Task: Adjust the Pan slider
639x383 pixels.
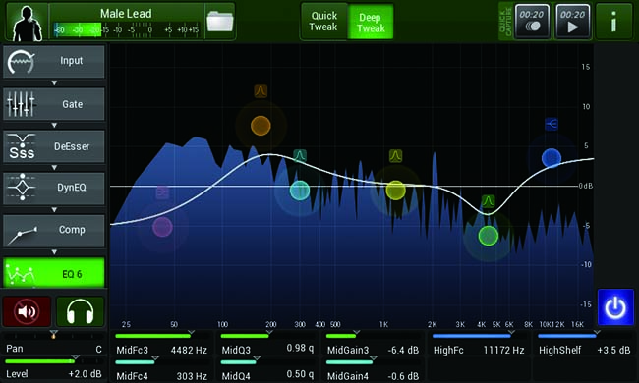Action: [x=54, y=336]
